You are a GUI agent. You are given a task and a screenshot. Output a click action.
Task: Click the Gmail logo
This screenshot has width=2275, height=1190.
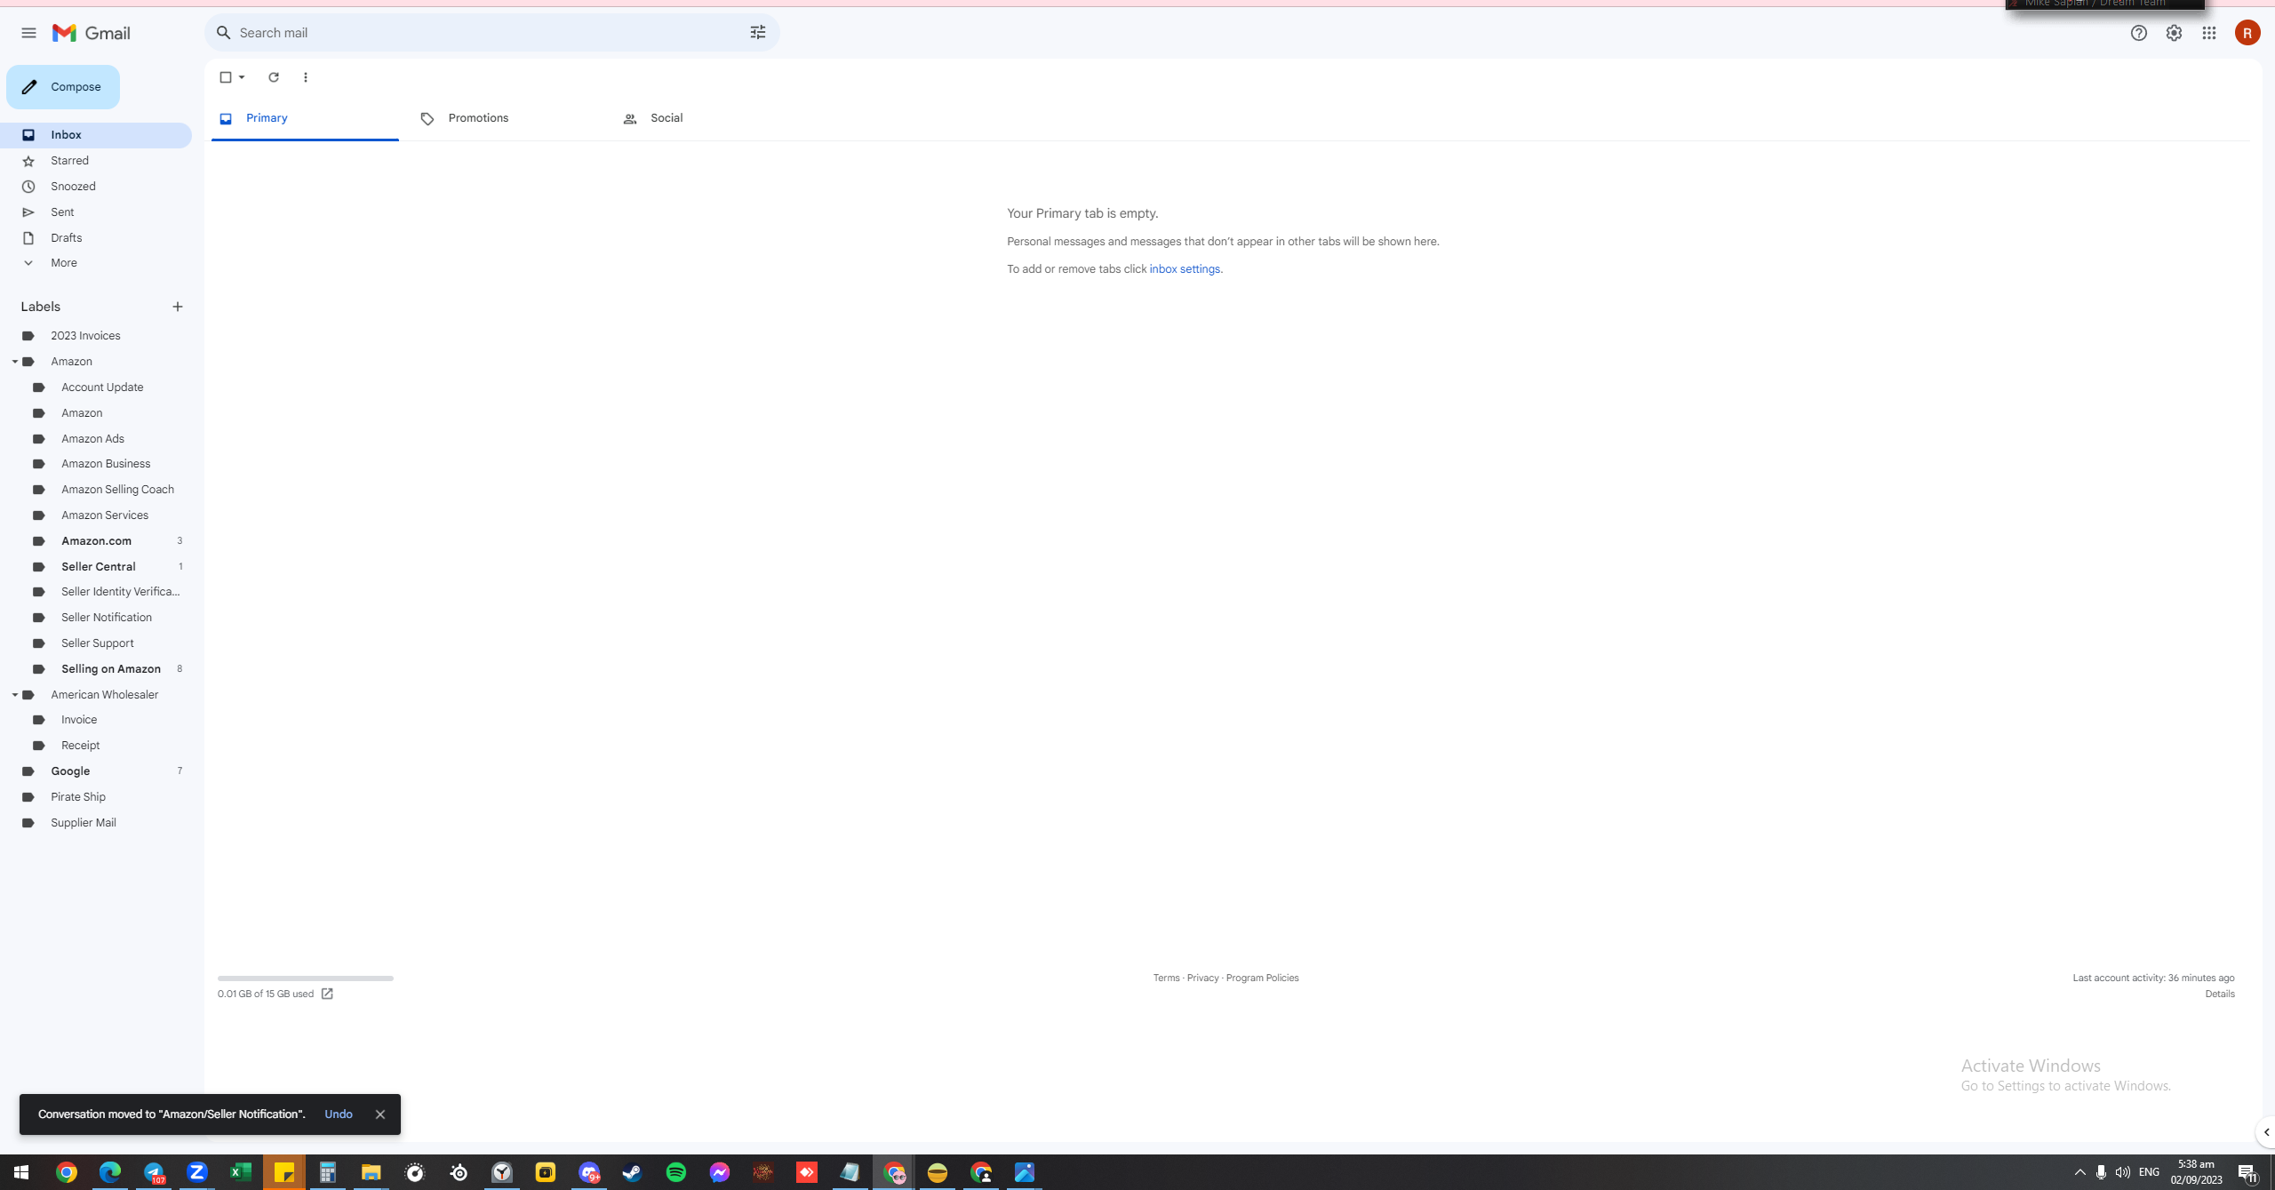click(92, 33)
